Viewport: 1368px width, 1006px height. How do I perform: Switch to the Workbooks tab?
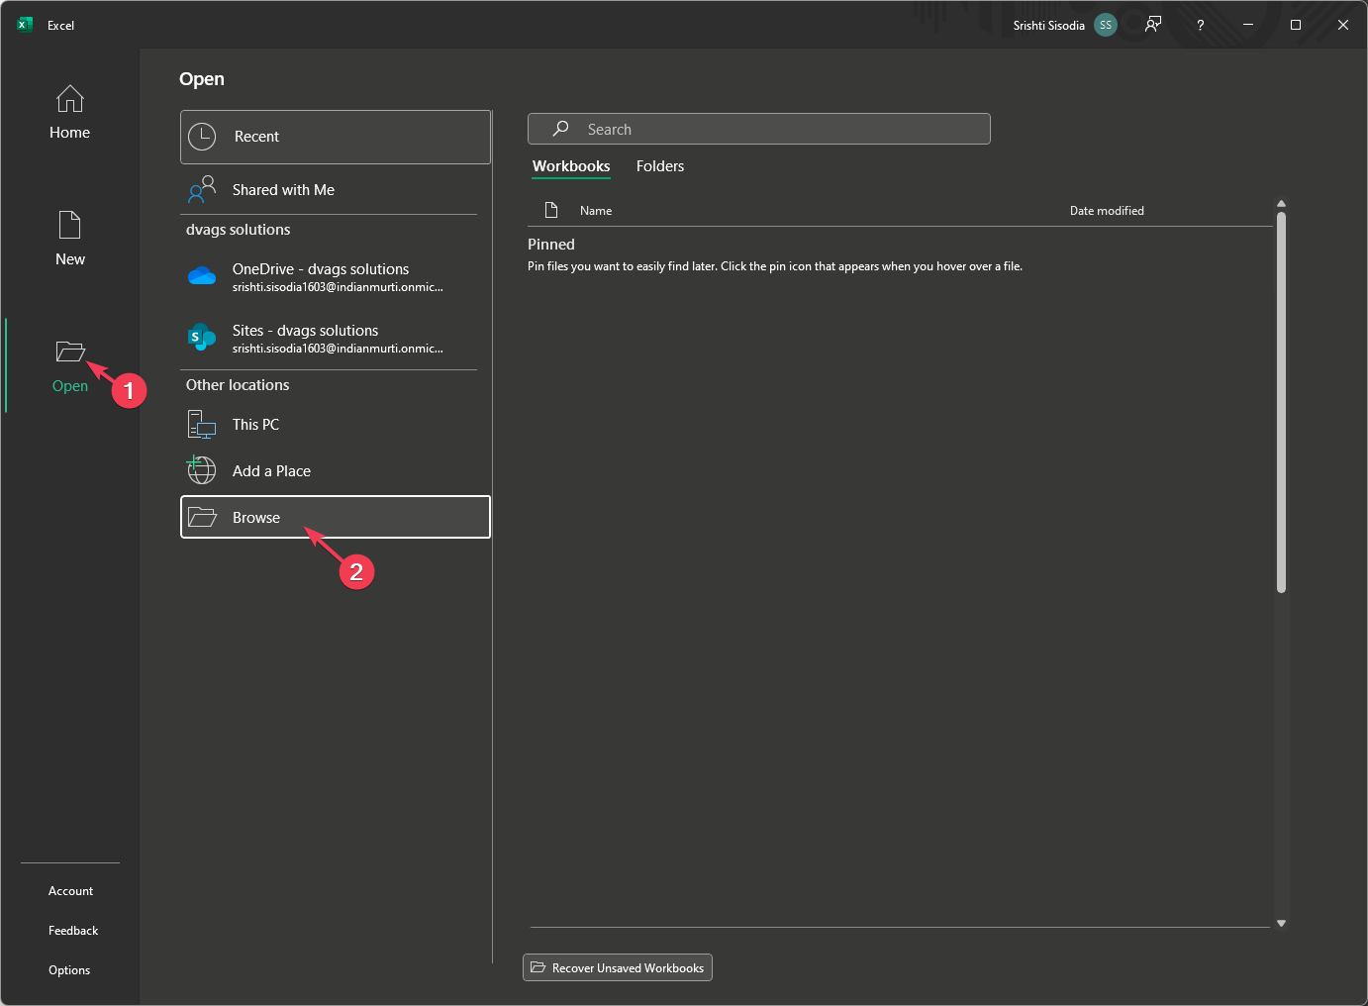(571, 166)
